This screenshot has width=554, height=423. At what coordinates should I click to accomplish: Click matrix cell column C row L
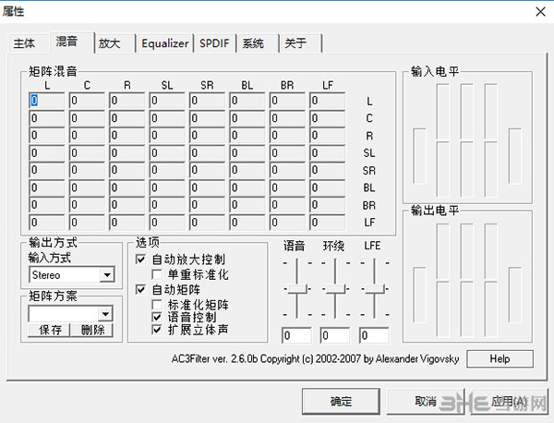[87, 101]
